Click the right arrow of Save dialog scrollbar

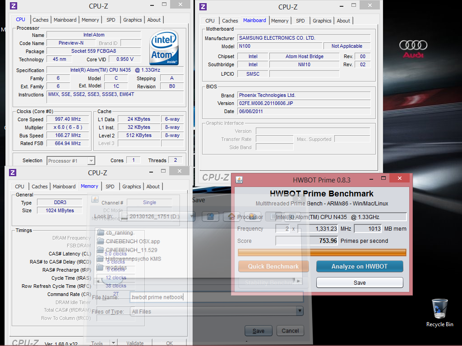(298, 281)
